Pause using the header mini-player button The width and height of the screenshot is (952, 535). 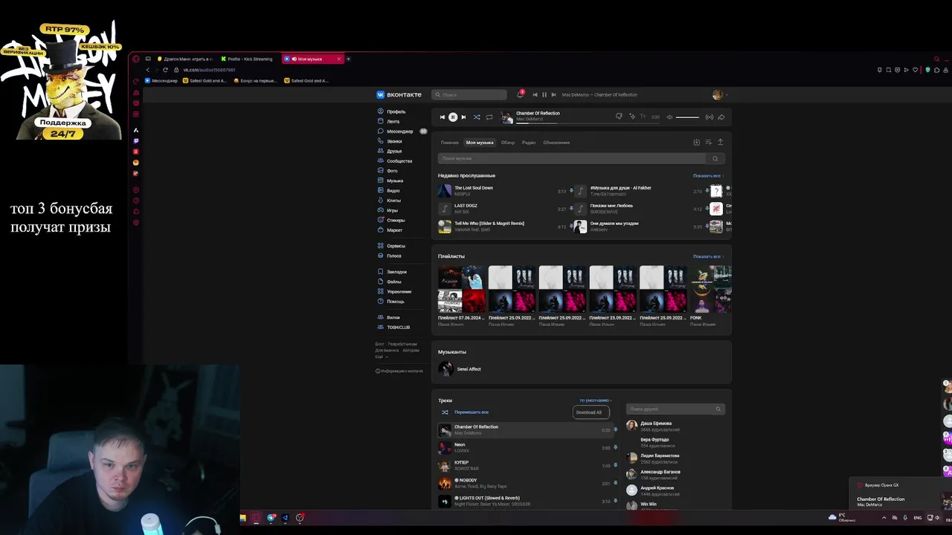click(x=544, y=94)
